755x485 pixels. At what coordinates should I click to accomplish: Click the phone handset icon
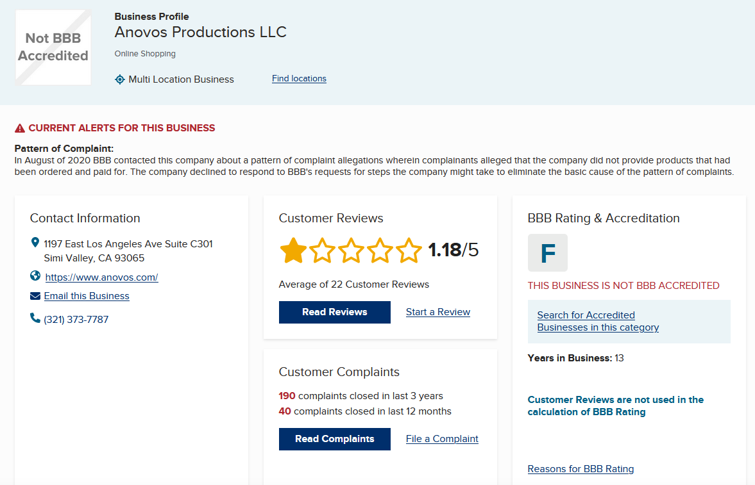coord(35,318)
